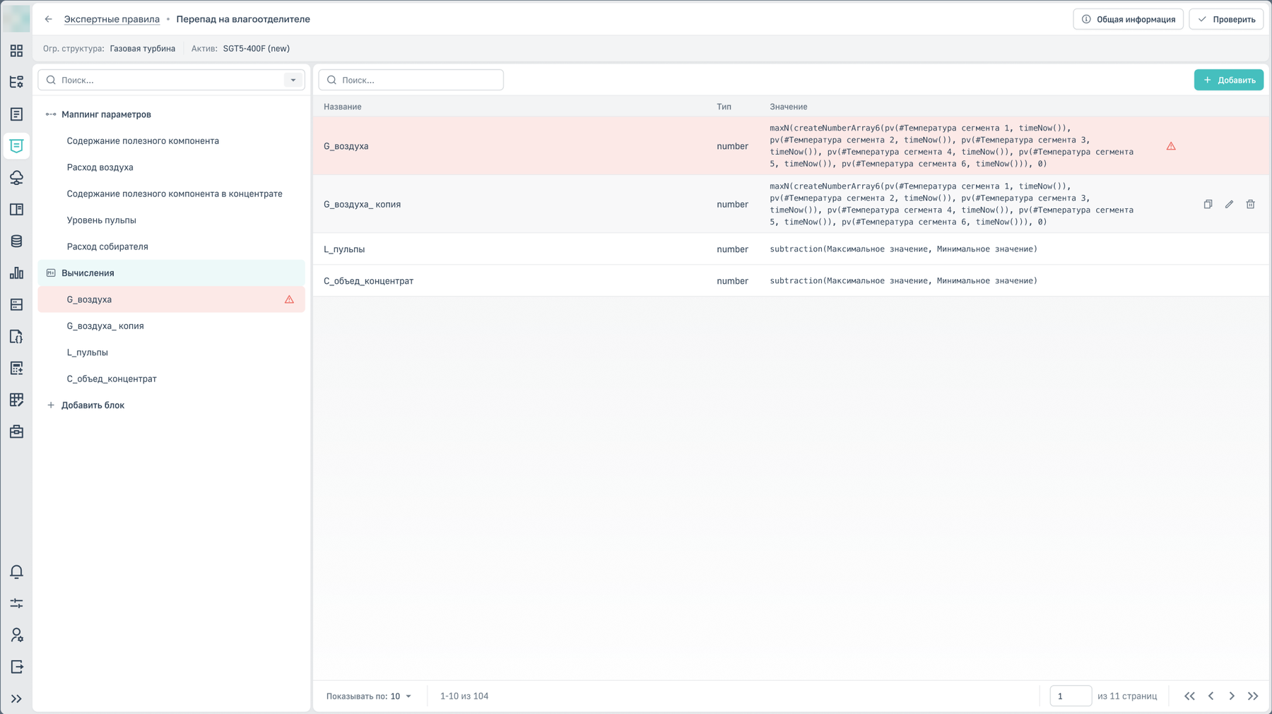The width and height of the screenshot is (1272, 714).
Task: Select C_объед_концентрат tree item
Action: [x=112, y=379]
